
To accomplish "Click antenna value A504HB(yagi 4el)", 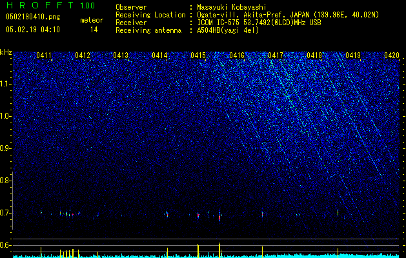I will [x=228, y=30].
